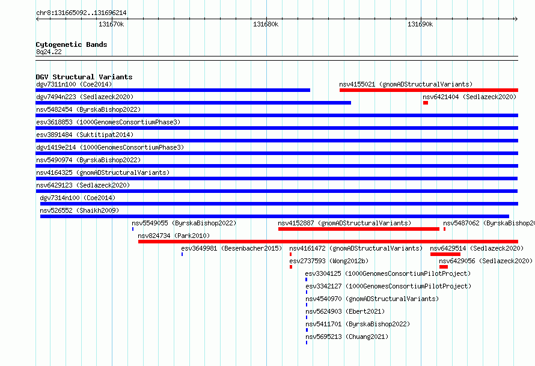The height and width of the screenshot is (366, 535).
Task: Click the small red nsv5487062 marker
Action: tap(444, 229)
